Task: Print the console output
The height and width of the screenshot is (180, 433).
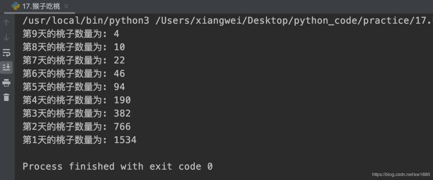Action: [6, 83]
